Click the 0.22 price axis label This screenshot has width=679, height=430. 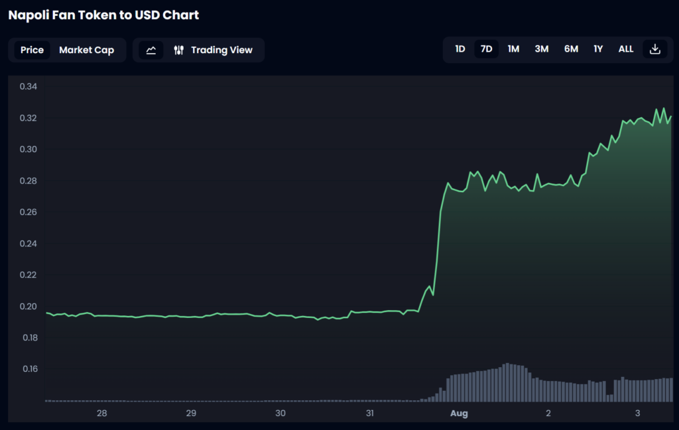pos(28,275)
